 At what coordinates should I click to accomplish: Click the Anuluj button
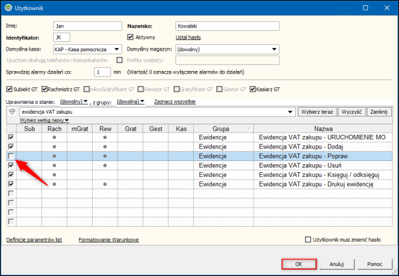pos(337,264)
